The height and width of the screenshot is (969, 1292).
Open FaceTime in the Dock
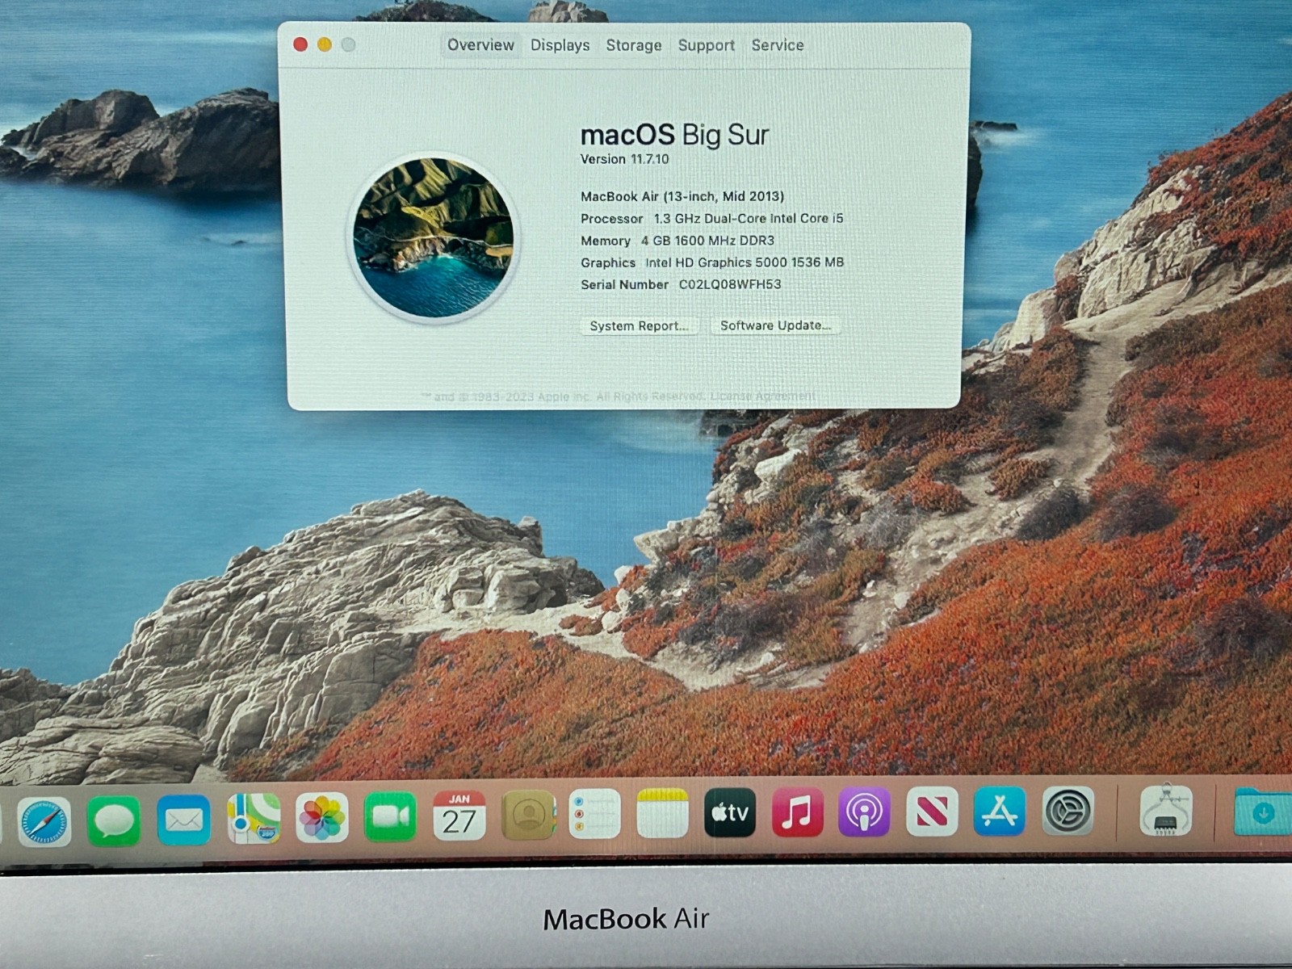coord(390,816)
